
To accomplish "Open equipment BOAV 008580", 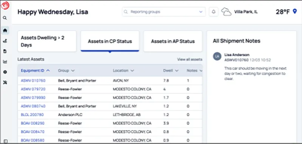I will [32, 140].
